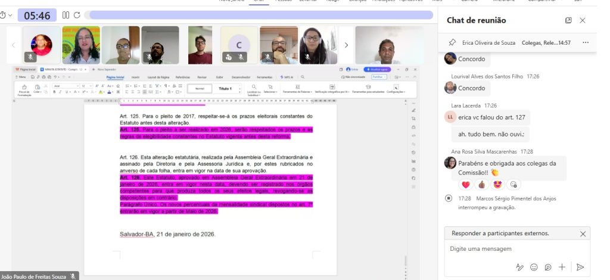The width and height of the screenshot is (610, 280).
Task: Send the chat message
Action: [580, 267]
